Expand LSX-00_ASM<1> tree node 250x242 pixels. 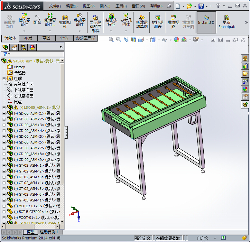point(4,107)
